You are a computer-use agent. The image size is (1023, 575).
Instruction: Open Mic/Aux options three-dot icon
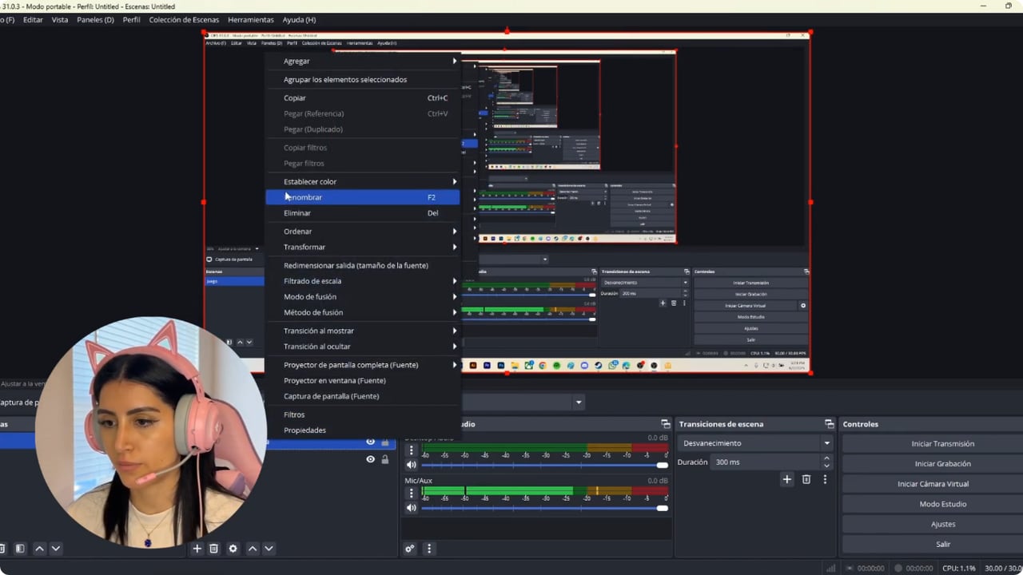[x=412, y=493]
